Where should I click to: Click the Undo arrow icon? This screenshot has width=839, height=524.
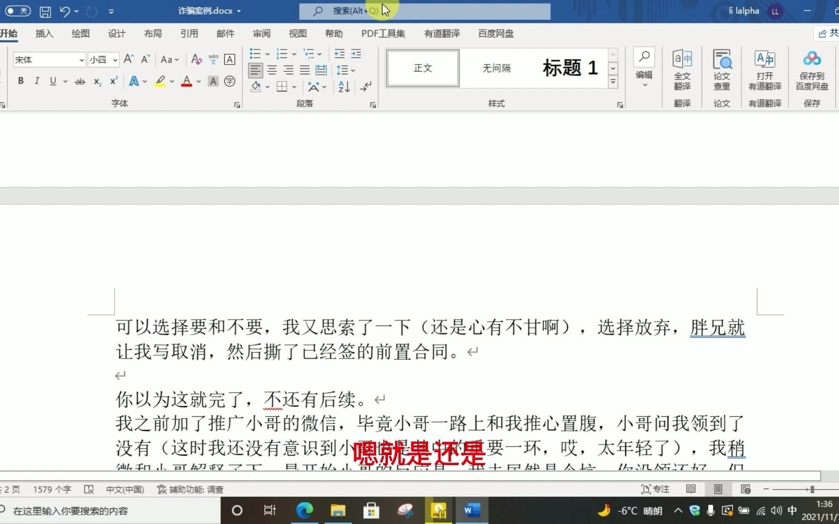click(x=65, y=11)
